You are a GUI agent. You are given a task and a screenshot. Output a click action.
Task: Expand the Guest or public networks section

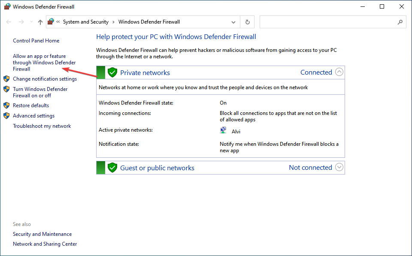tap(339, 167)
